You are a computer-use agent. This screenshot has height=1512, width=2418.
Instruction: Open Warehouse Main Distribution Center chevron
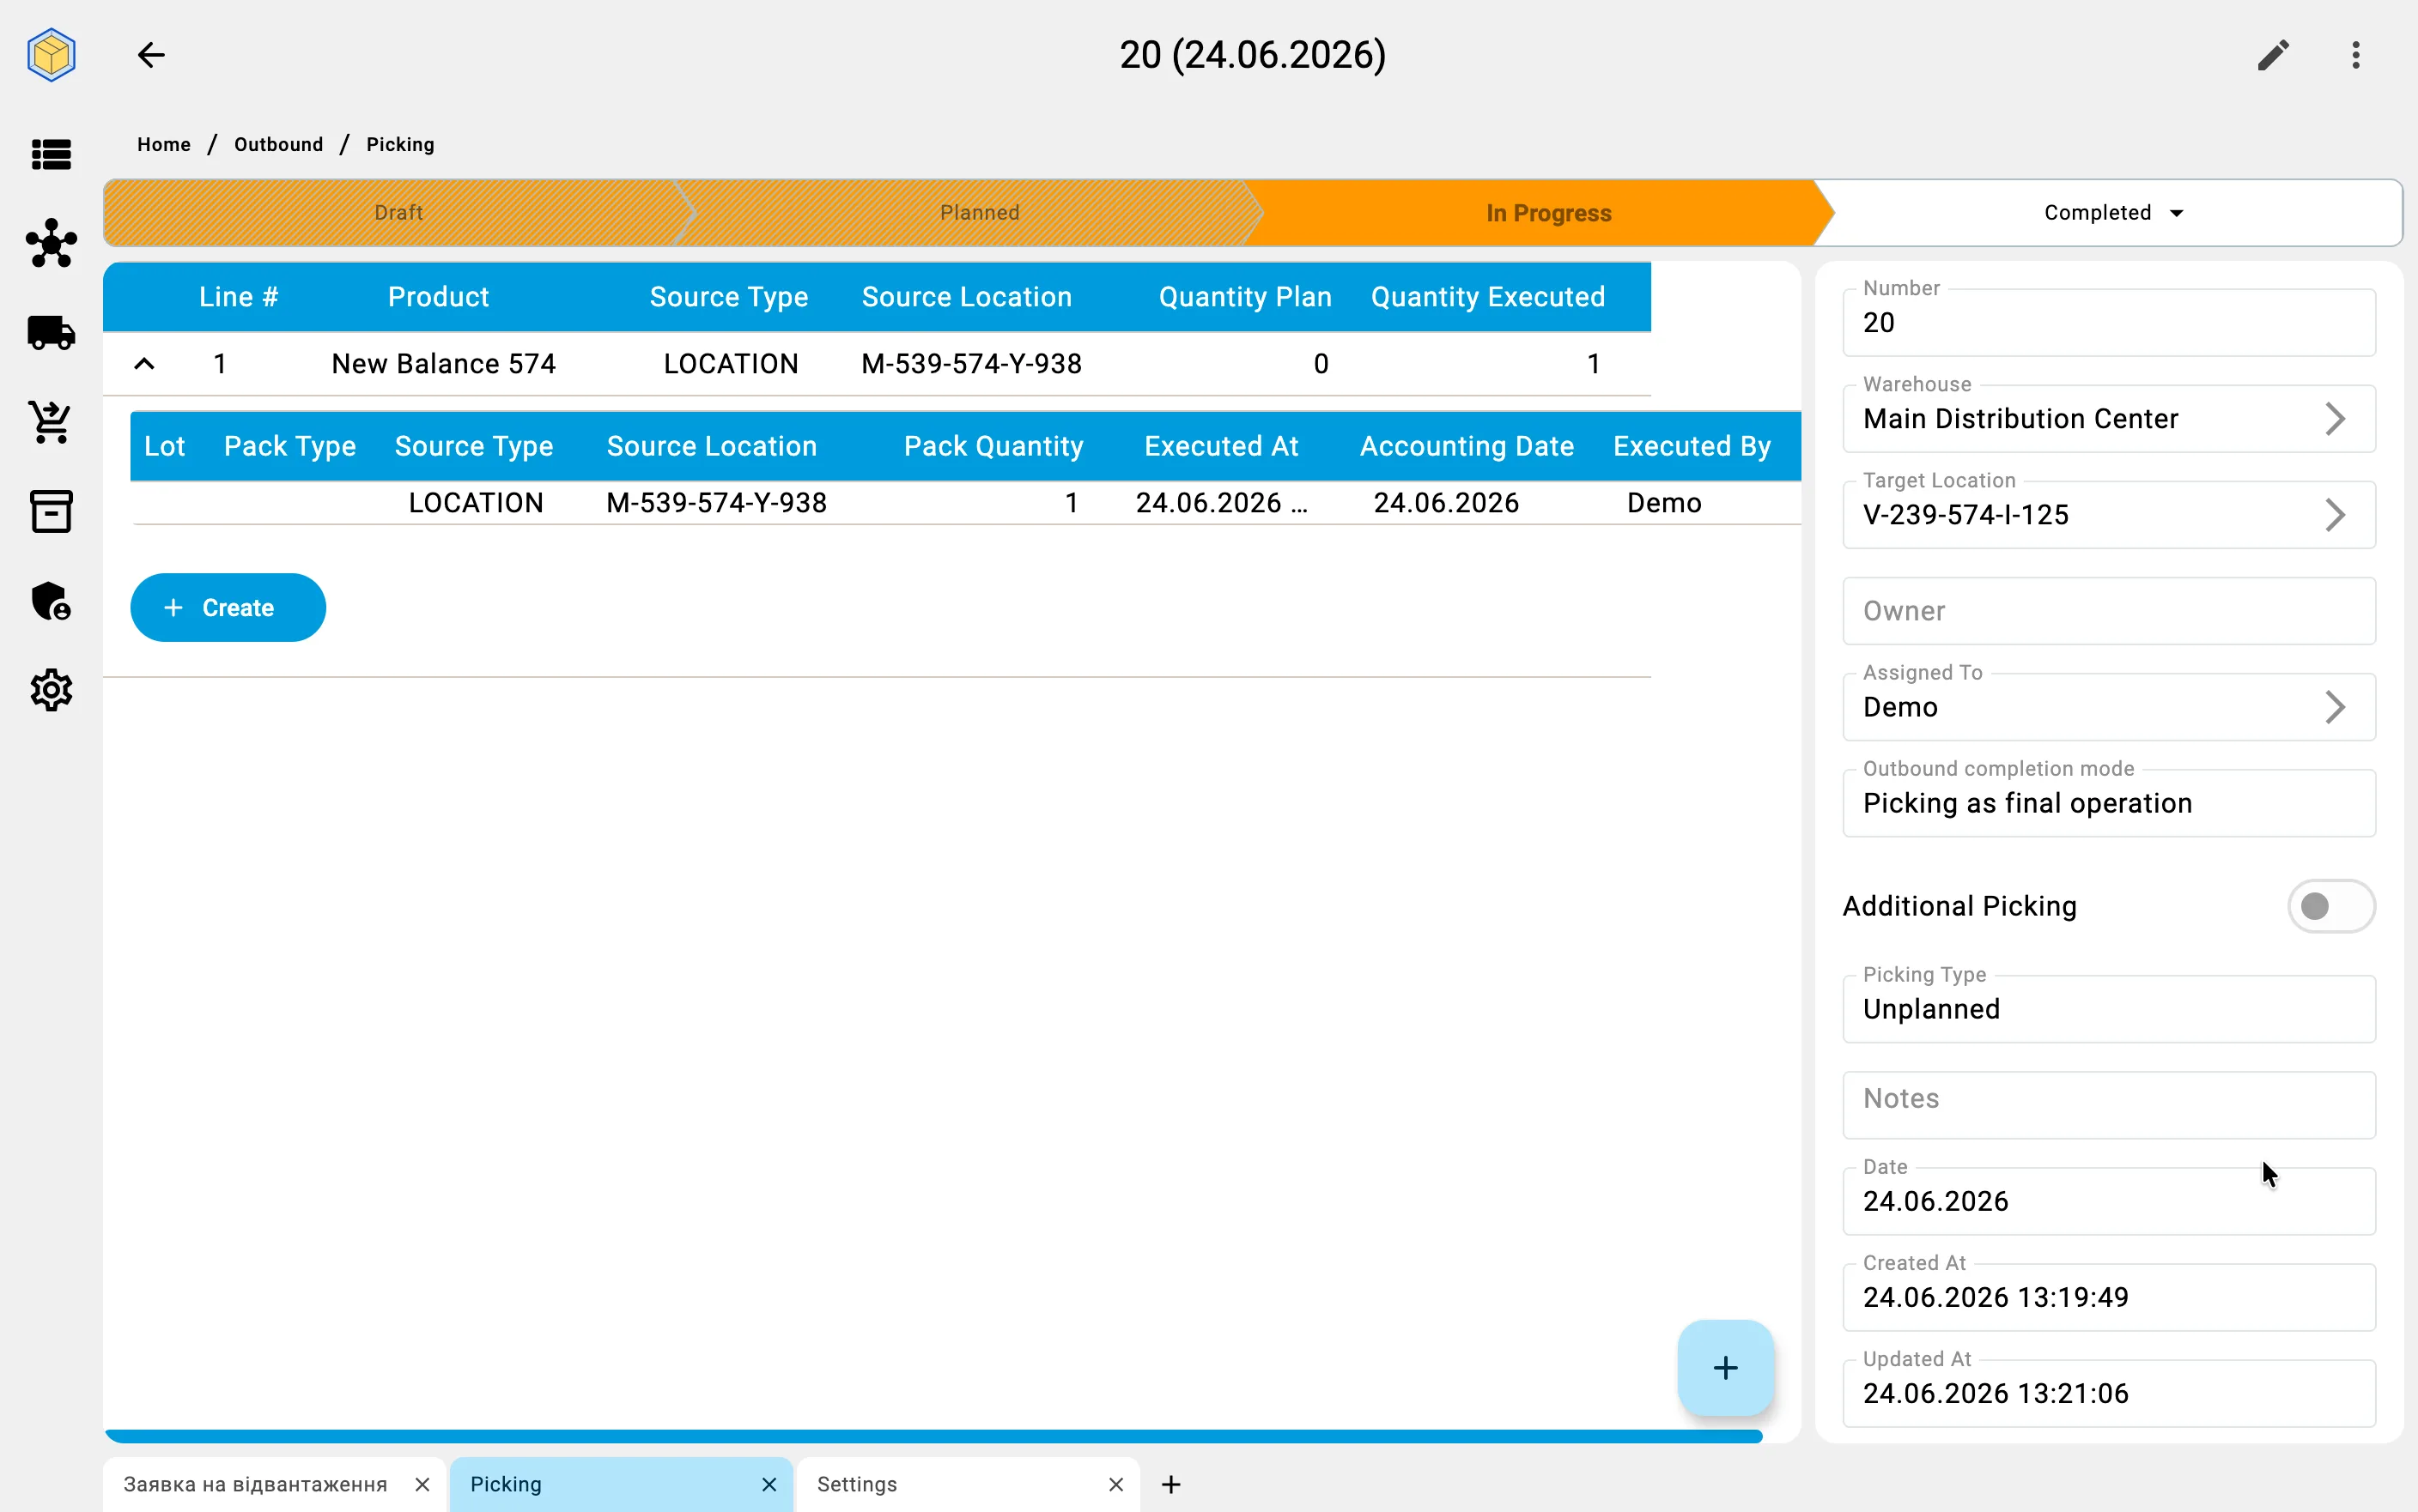[2335, 419]
